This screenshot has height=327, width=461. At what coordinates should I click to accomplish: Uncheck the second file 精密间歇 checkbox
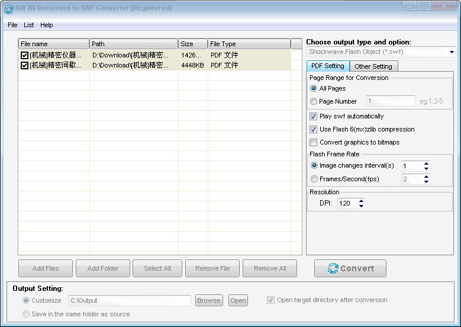[x=24, y=65]
